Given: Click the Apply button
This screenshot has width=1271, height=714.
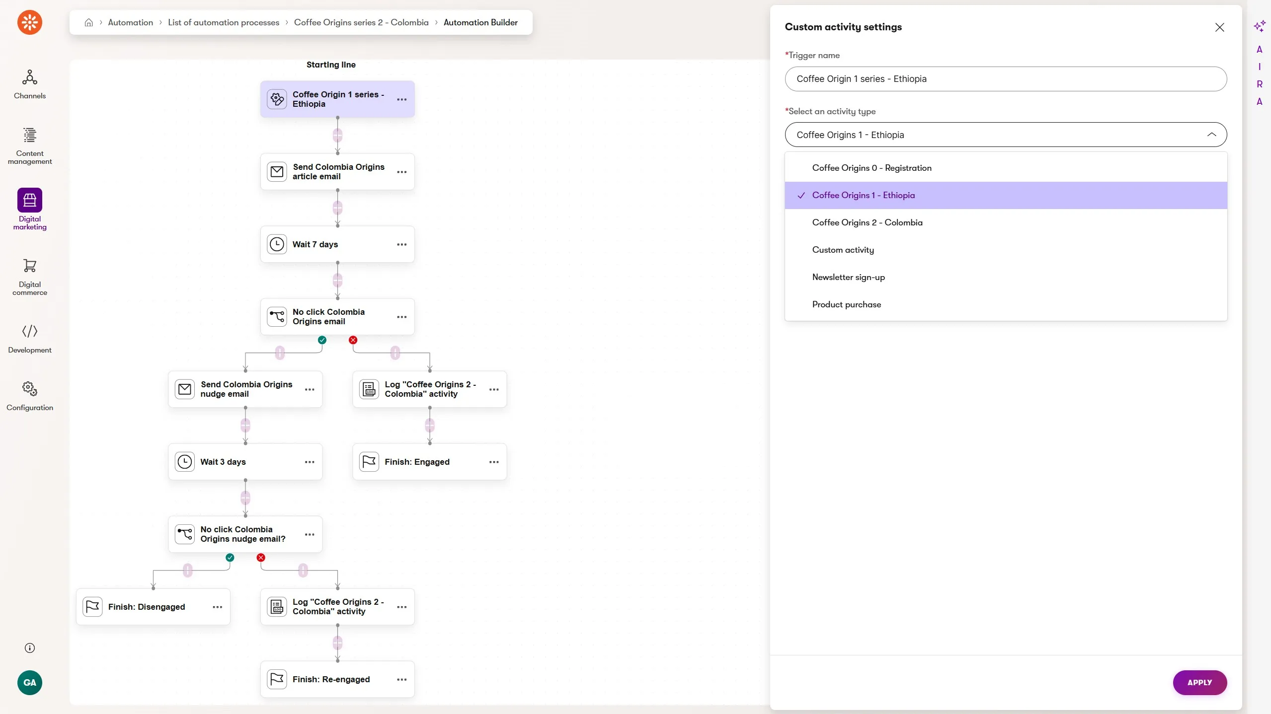Looking at the screenshot, I should (x=1199, y=682).
